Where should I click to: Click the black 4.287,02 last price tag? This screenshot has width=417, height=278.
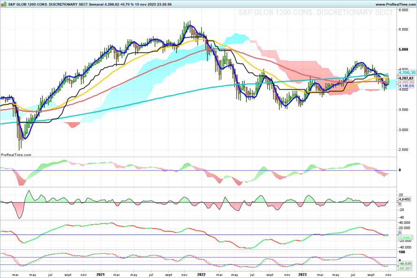pos(406,78)
